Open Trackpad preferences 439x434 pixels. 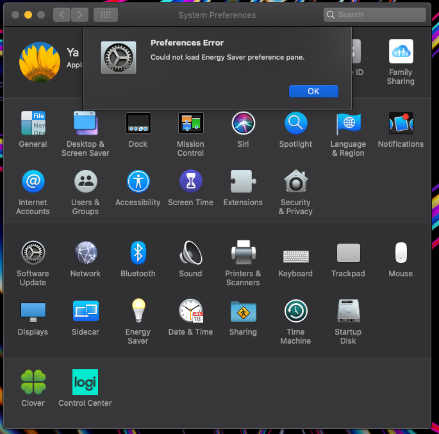click(348, 253)
